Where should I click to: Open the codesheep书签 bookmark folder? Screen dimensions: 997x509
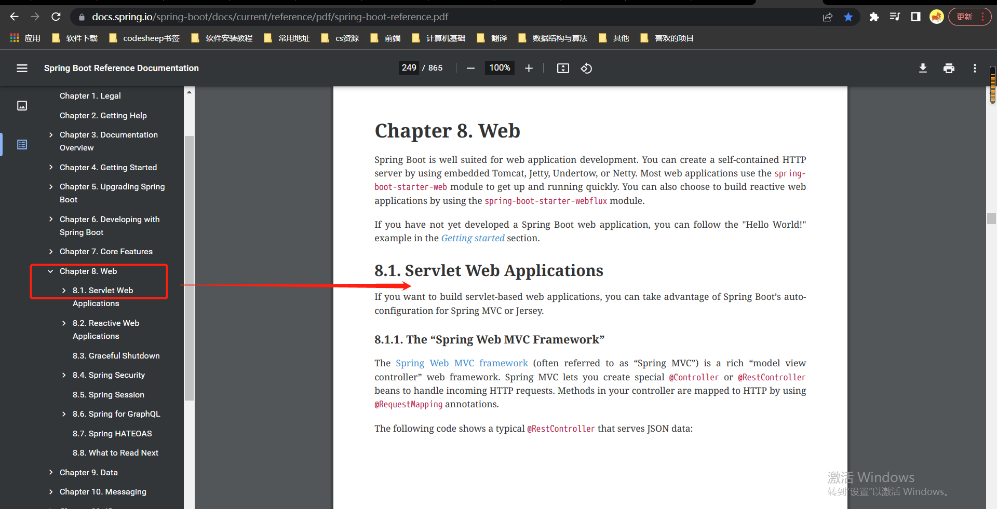pos(144,38)
